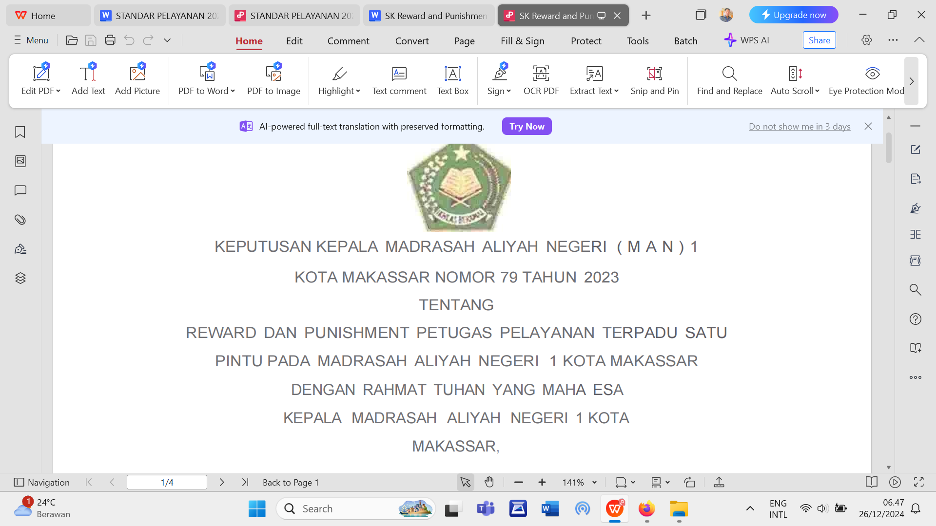The height and width of the screenshot is (526, 936).
Task: Expand the Highlight dropdown arrow
Action: 358,91
